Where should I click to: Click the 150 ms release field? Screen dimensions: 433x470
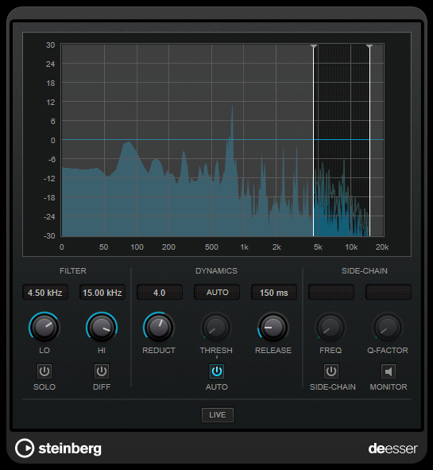[274, 292]
